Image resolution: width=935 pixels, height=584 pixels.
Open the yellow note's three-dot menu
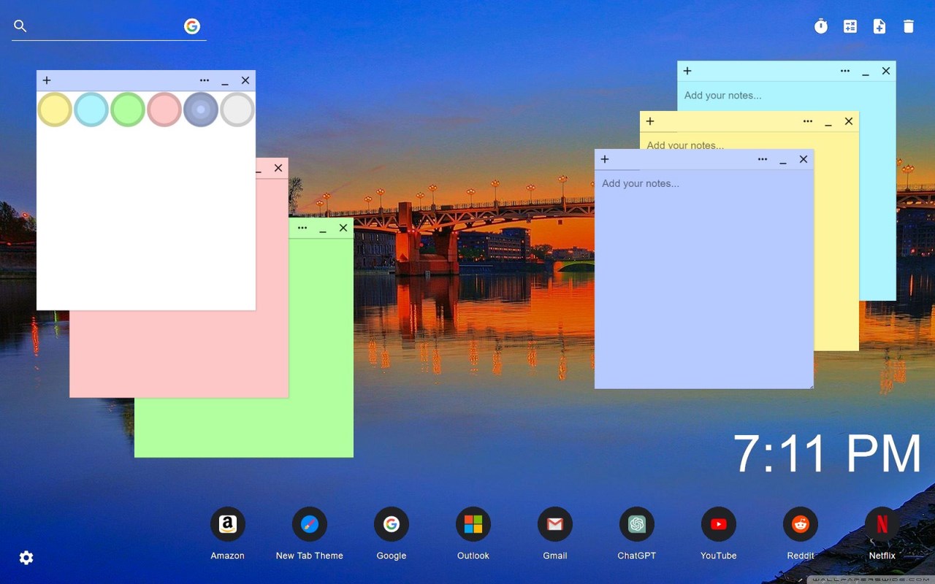(x=808, y=121)
